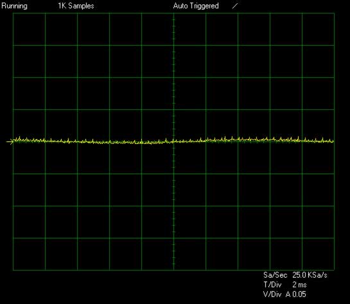Click the V/Div label
This screenshot has width=350, height=304.
(x=272, y=294)
